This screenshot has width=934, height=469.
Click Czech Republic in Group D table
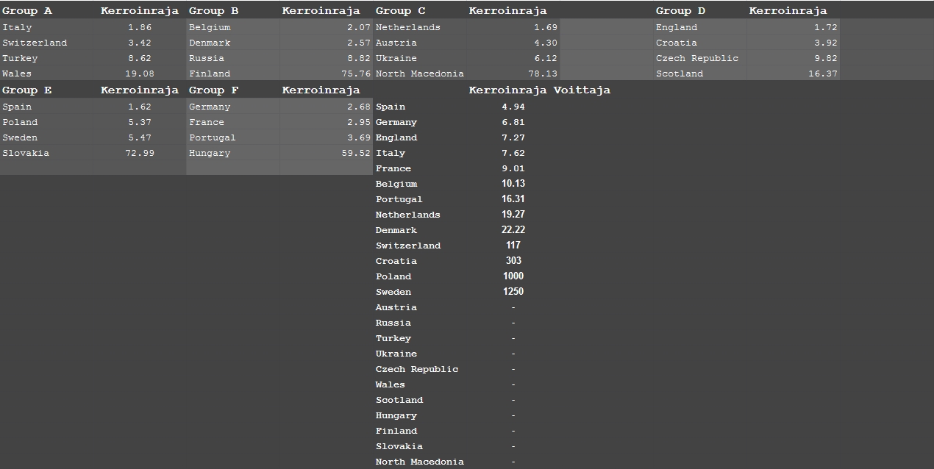pos(696,58)
